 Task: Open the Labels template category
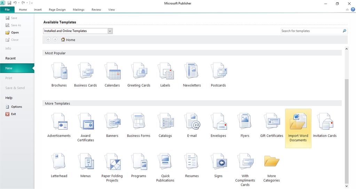(x=165, y=75)
